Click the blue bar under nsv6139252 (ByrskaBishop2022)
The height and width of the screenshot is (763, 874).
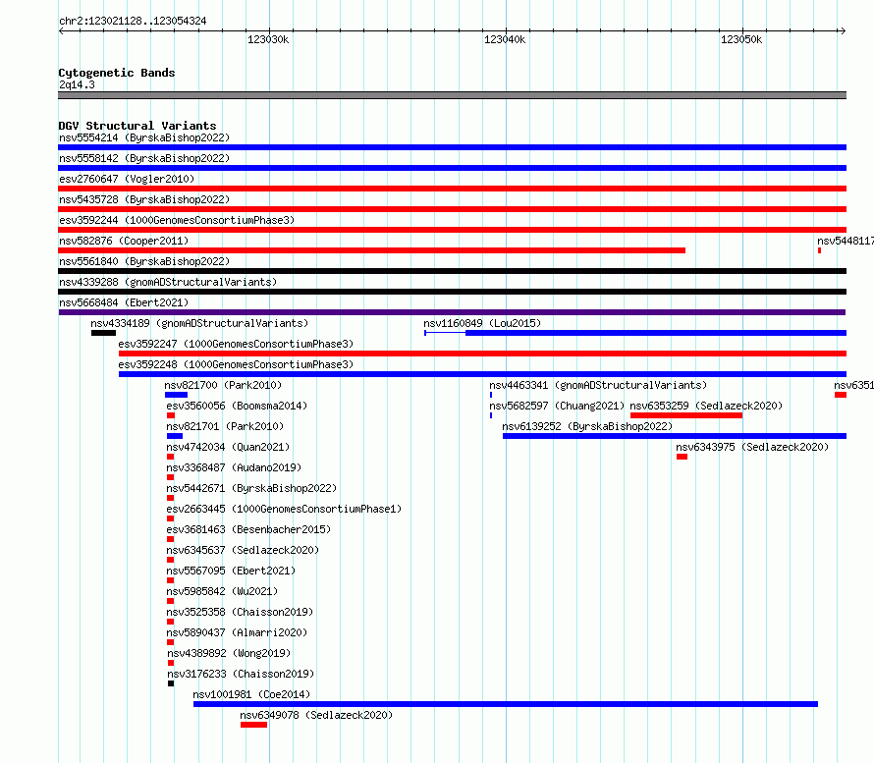click(675, 436)
